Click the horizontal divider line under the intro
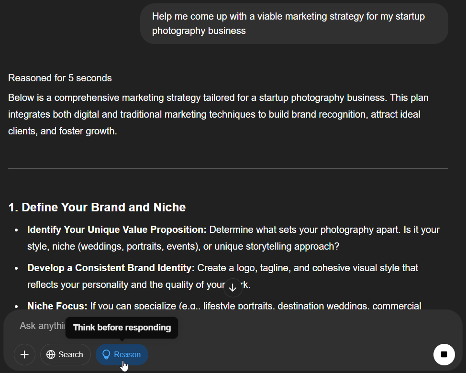Image resolution: width=466 pixels, height=373 pixels. point(228,168)
